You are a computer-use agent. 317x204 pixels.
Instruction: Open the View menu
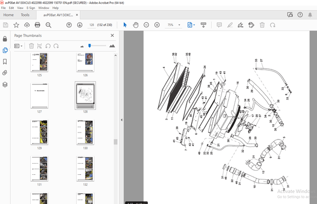tap(20, 8)
